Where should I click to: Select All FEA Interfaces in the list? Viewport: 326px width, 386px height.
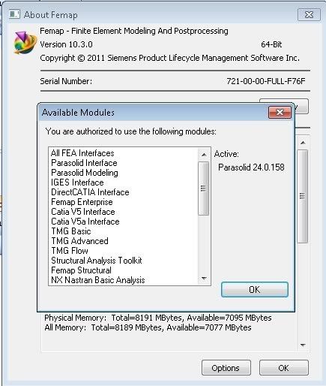pyautogui.click(x=82, y=153)
